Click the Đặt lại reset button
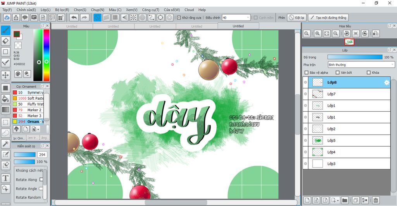Viewport: 397px width, 206px height. coord(297,17)
